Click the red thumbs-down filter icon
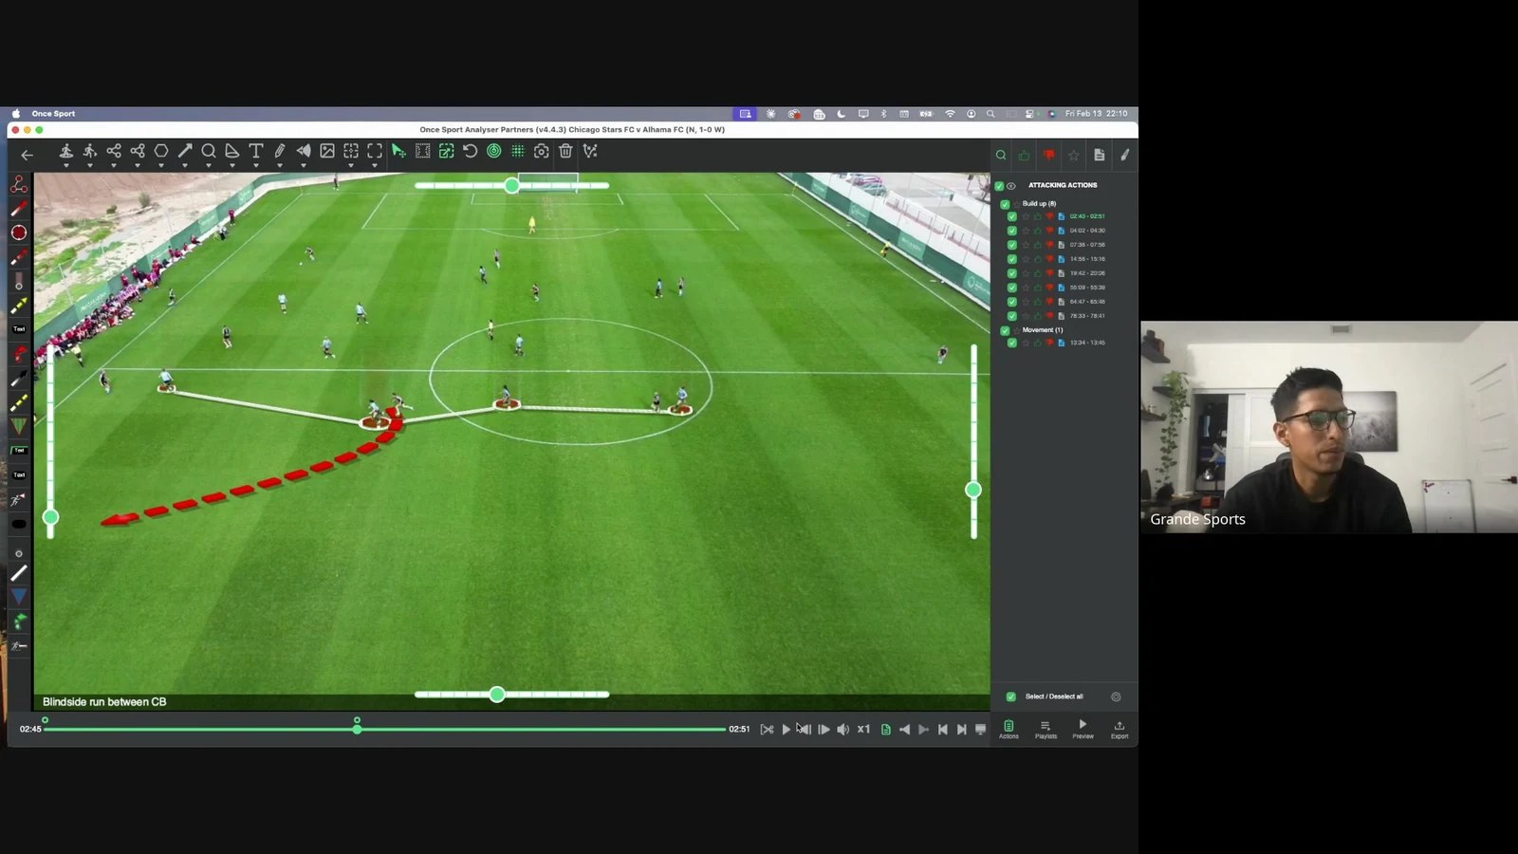The height and width of the screenshot is (854, 1518). point(1049,155)
